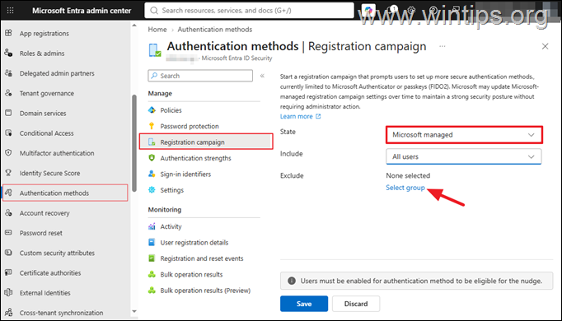Click the Tenant governance icon
Screen dimensions: 562x321
[8, 93]
